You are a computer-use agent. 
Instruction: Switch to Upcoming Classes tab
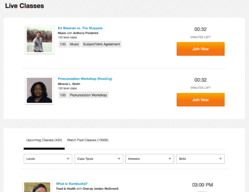pyautogui.click(x=44, y=140)
